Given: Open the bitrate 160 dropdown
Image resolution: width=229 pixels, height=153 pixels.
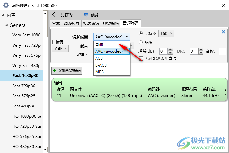Looking at the screenshot, I should (x=166, y=34).
